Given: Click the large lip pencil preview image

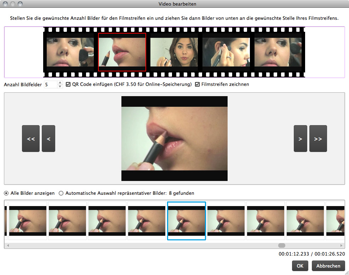Looking at the screenshot, I should tap(174, 139).
